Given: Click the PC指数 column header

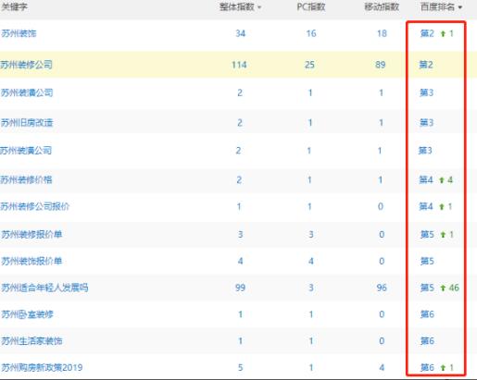Looking at the screenshot, I should pos(311,6).
